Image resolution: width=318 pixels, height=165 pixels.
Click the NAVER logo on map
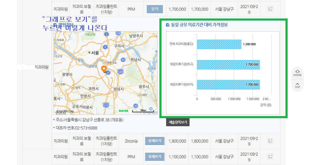[123, 111]
